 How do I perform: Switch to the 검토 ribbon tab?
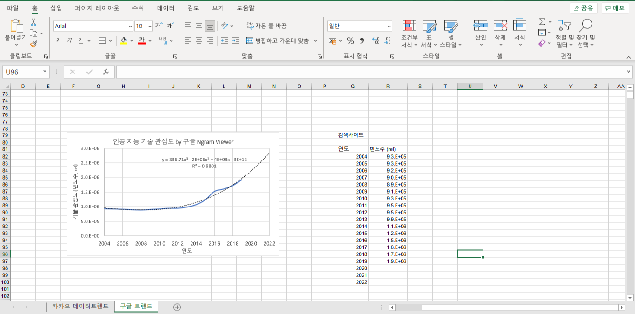(x=193, y=8)
